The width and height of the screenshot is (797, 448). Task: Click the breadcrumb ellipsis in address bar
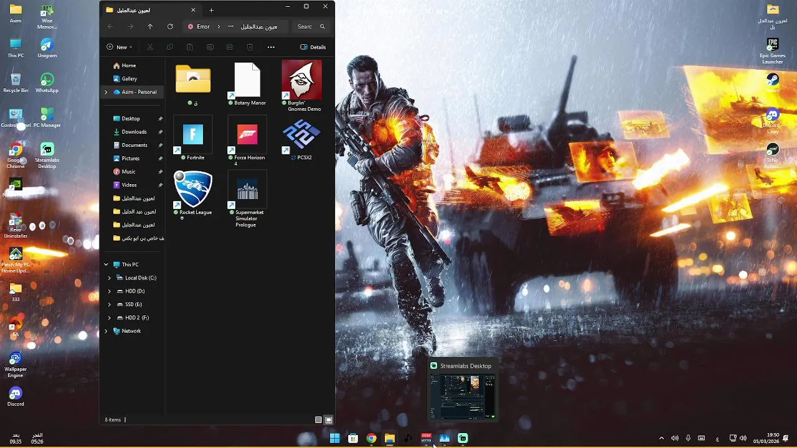point(230,27)
